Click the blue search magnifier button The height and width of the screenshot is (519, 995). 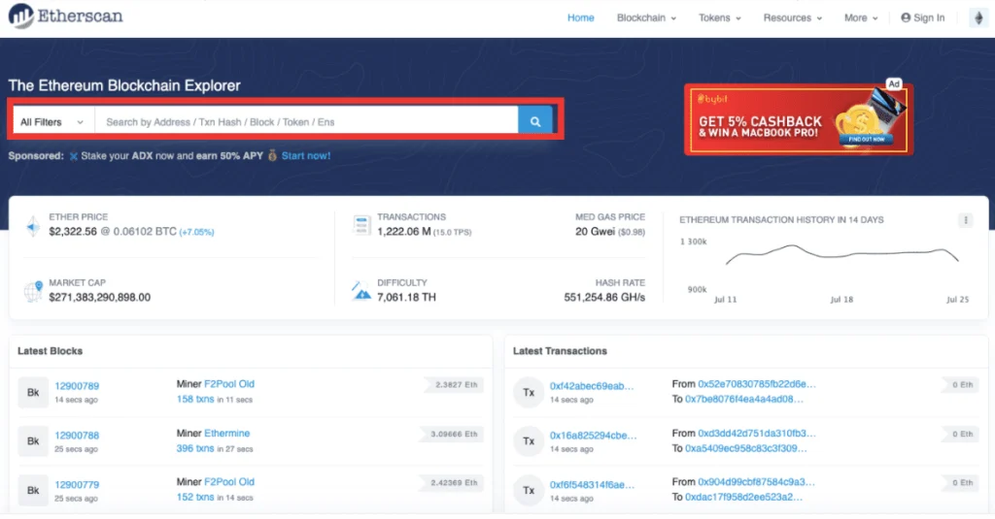[535, 121]
